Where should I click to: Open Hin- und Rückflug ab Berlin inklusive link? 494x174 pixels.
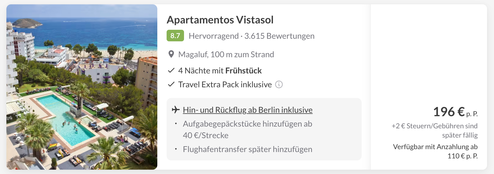(248, 110)
